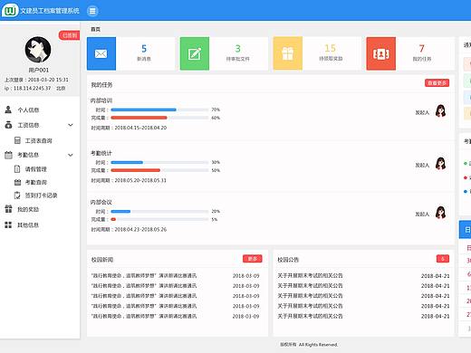
Task: Click the green W system logo
Action: click(x=10, y=11)
